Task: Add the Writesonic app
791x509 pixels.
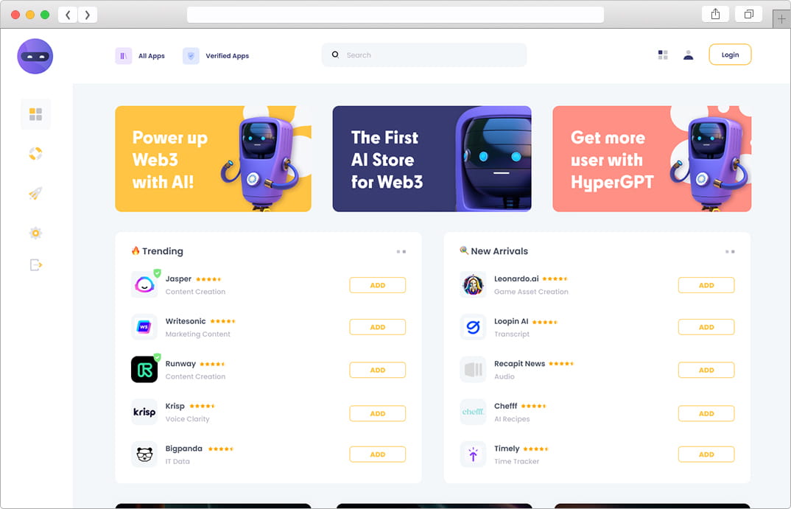Action: point(377,327)
